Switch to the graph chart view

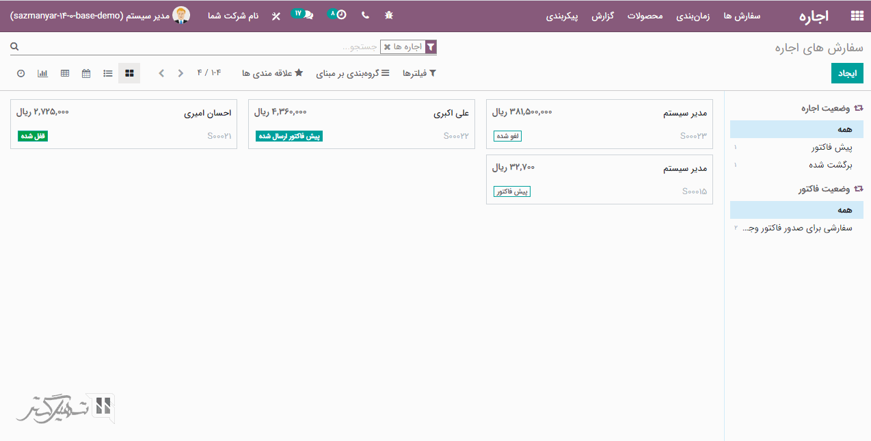(42, 73)
